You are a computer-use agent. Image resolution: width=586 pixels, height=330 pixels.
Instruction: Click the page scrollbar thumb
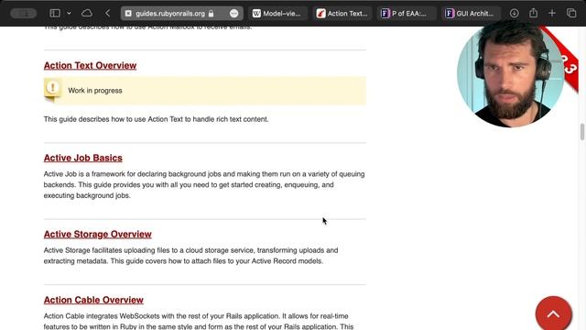582,132
